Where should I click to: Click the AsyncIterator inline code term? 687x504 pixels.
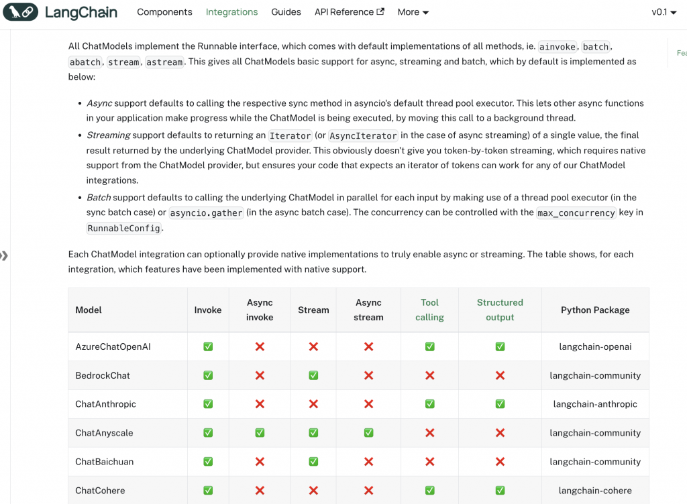363,135
